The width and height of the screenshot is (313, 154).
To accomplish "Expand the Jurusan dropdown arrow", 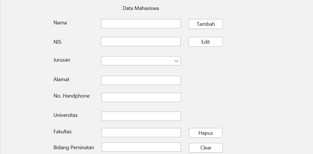I will pos(176,61).
